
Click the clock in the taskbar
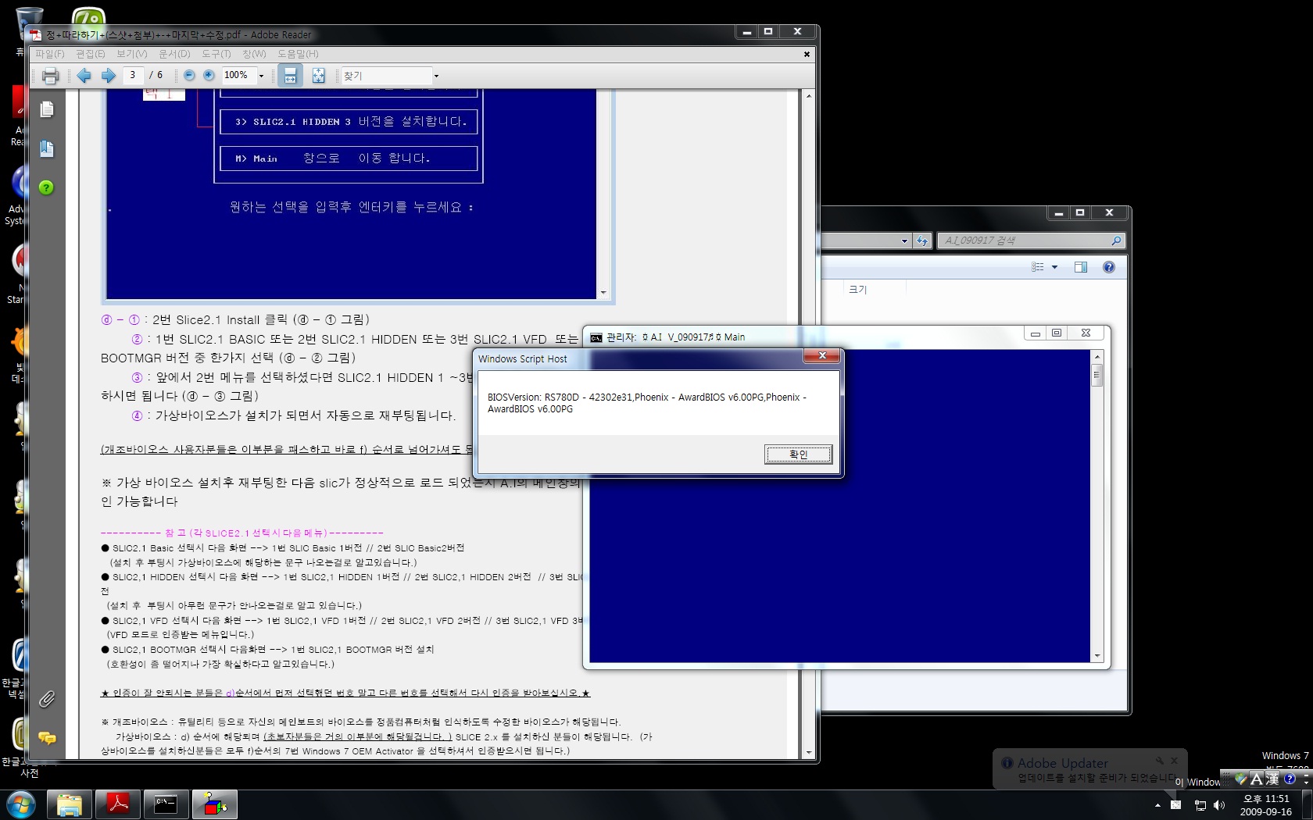point(1265,805)
